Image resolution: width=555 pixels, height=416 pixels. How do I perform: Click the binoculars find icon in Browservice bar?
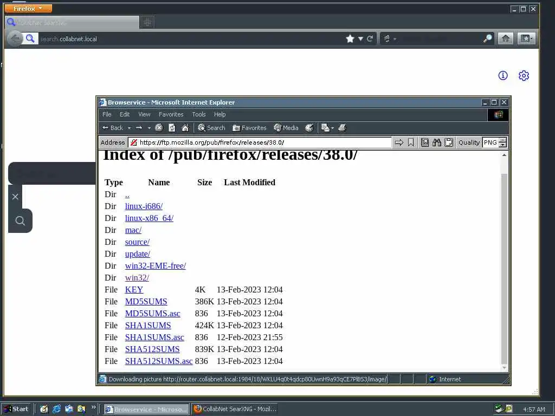[437, 142]
